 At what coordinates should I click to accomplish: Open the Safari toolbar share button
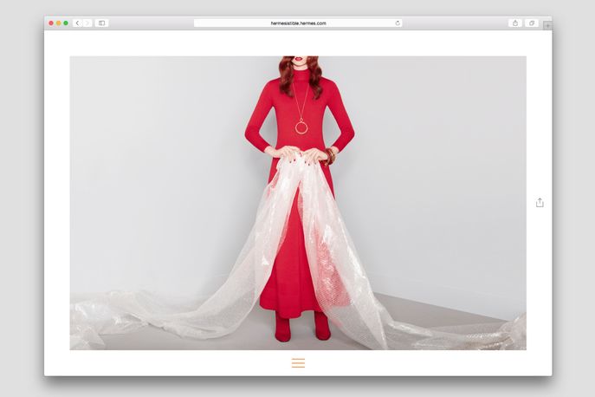(515, 23)
